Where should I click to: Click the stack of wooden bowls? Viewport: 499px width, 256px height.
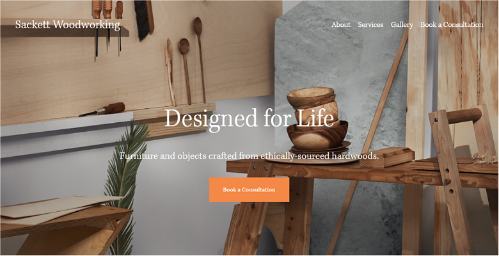[x=317, y=120]
